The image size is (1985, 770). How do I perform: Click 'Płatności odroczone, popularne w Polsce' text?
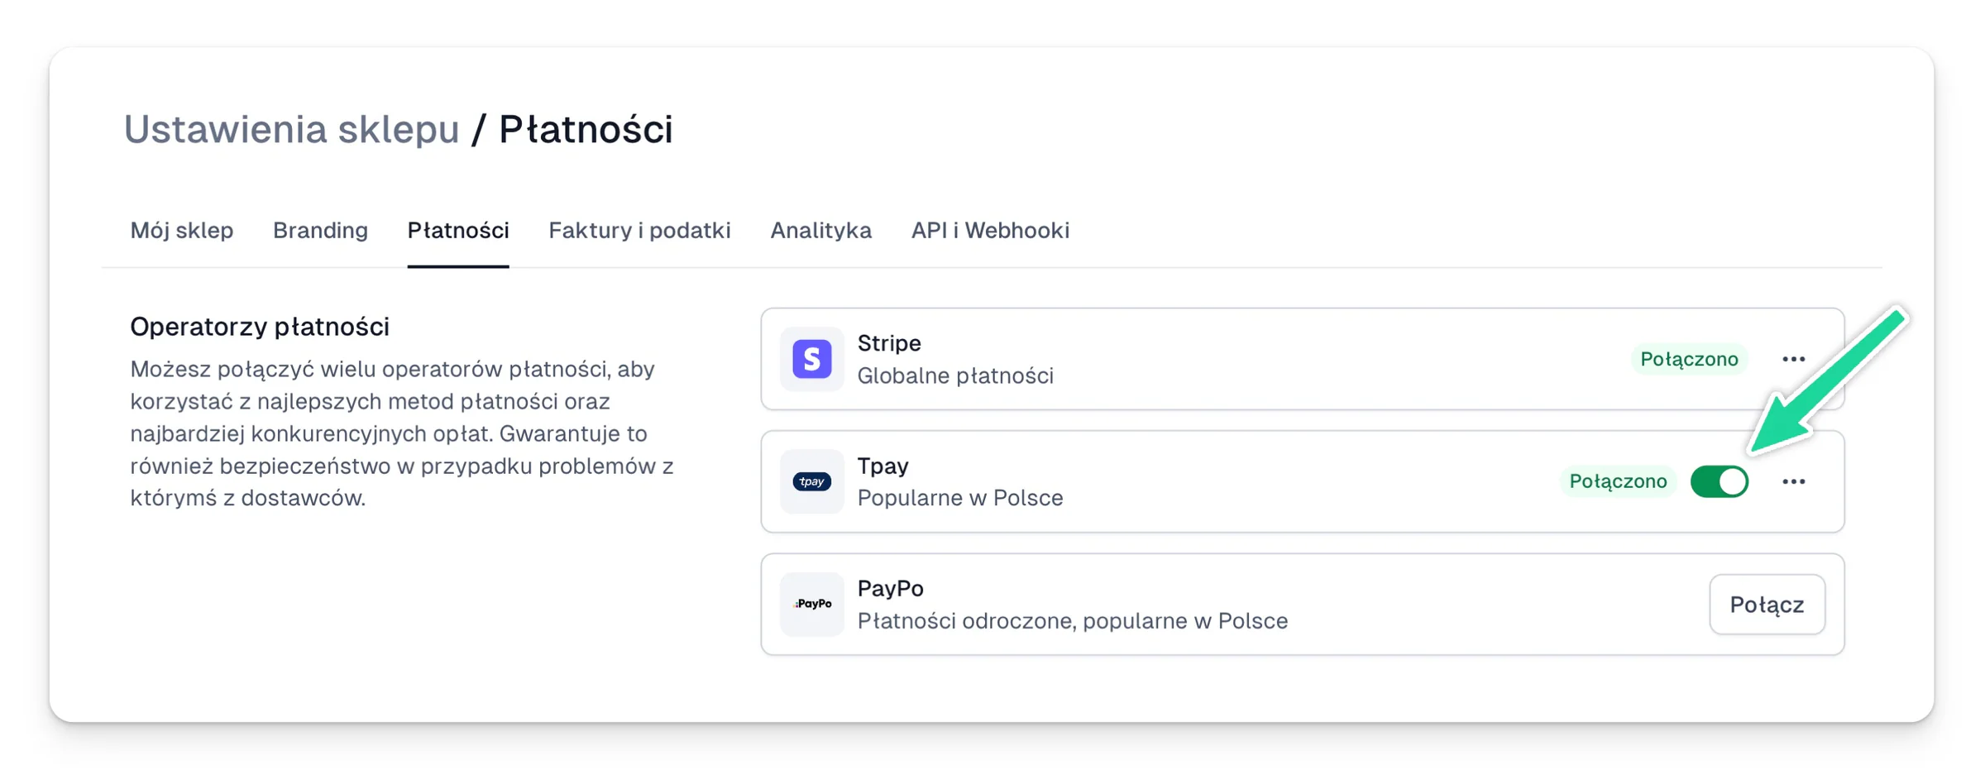[1072, 620]
